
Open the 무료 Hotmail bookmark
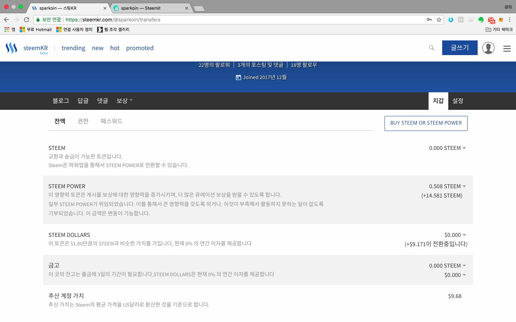(36, 29)
